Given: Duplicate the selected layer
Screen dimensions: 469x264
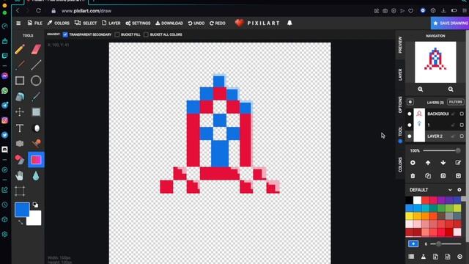Looking at the screenshot, I should click(x=428, y=176).
